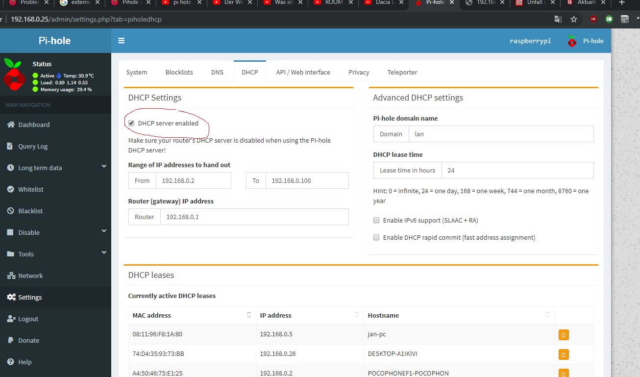Screen dimensions: 640x377
Task: Focus the browser address bar
Action: coord(274,20)
